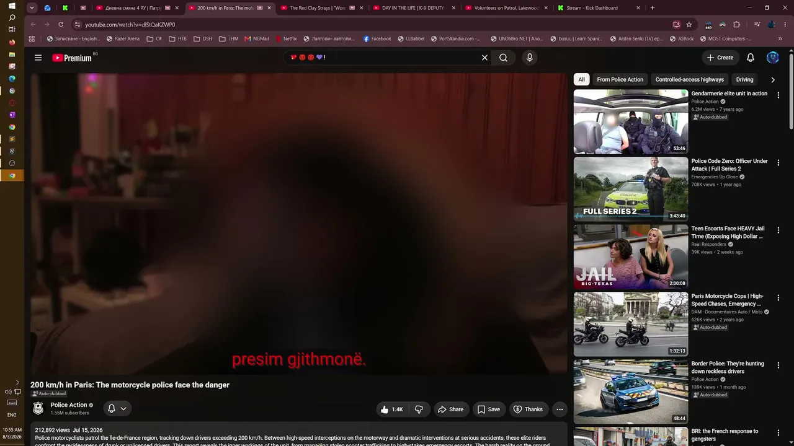794x446 pixels.
Task: Open the YouTube guide hamburger menu
Action: (x=38, y=58)
